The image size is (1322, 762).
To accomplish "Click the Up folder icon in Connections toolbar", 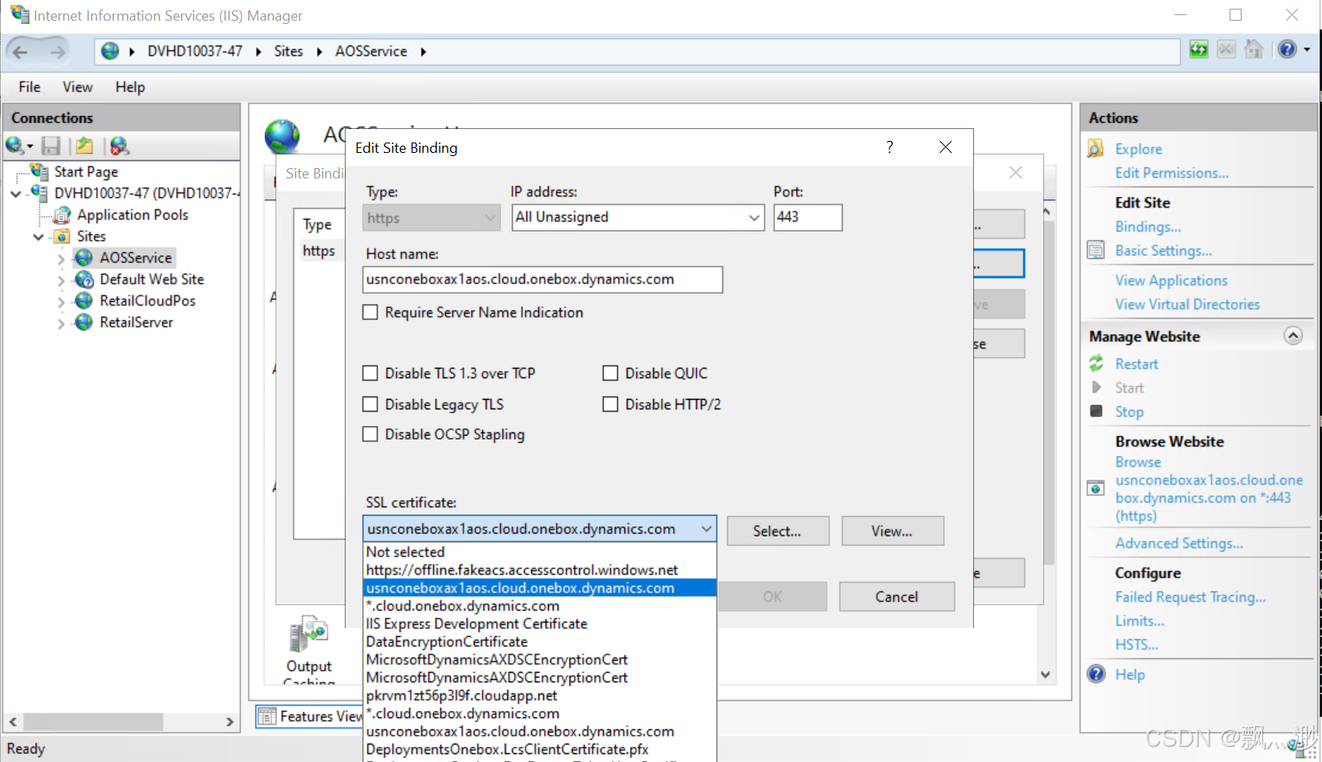I will click(84, 146).
